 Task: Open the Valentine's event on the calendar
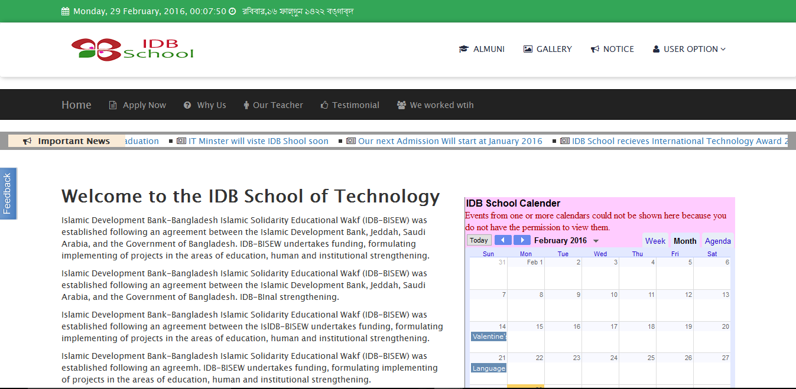click(x=488, y=336)
